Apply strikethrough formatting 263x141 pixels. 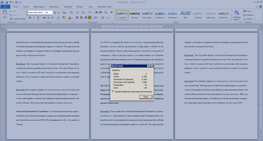click(x=44, y=18)
